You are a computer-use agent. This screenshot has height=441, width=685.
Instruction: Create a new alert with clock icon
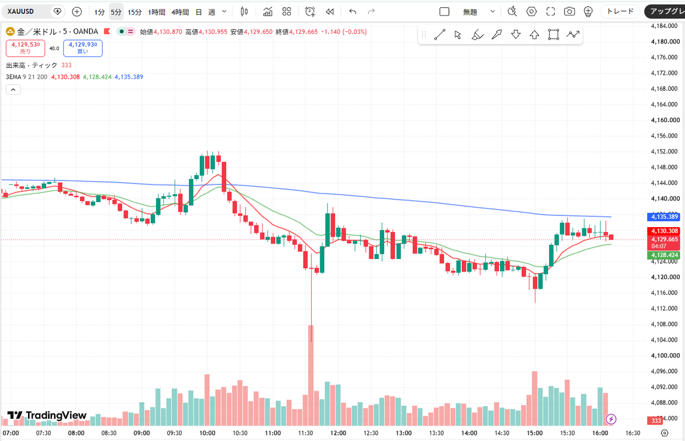[x=310, y=11]
